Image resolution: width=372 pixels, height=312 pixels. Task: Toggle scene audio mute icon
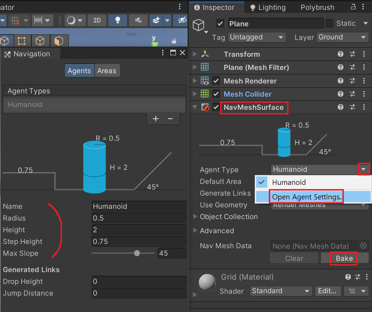[138, 20]
